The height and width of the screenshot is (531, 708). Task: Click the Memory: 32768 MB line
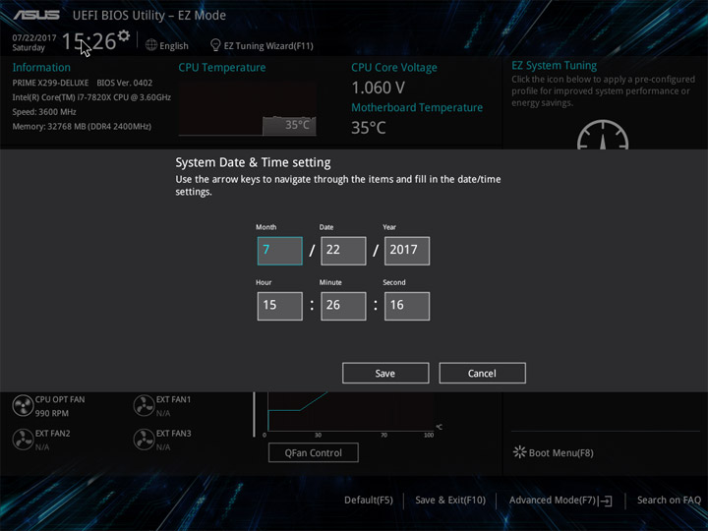[x=82, y=127]
